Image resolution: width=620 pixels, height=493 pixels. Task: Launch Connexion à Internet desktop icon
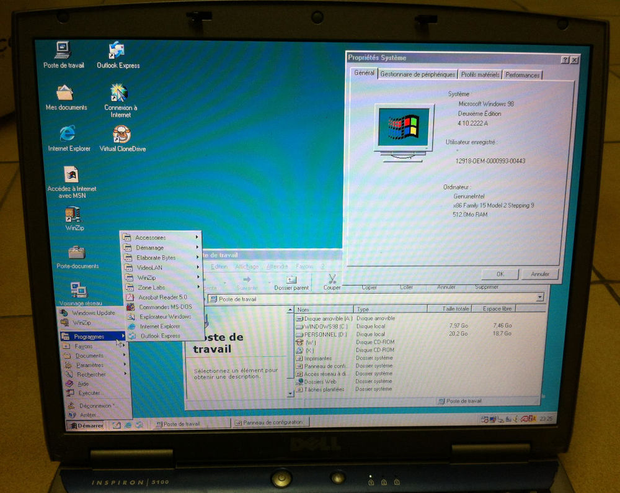tap(120, 101)
